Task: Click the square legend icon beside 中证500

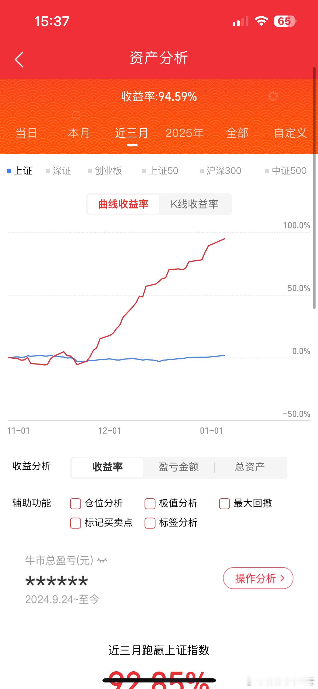Action: tap(267, 171)
